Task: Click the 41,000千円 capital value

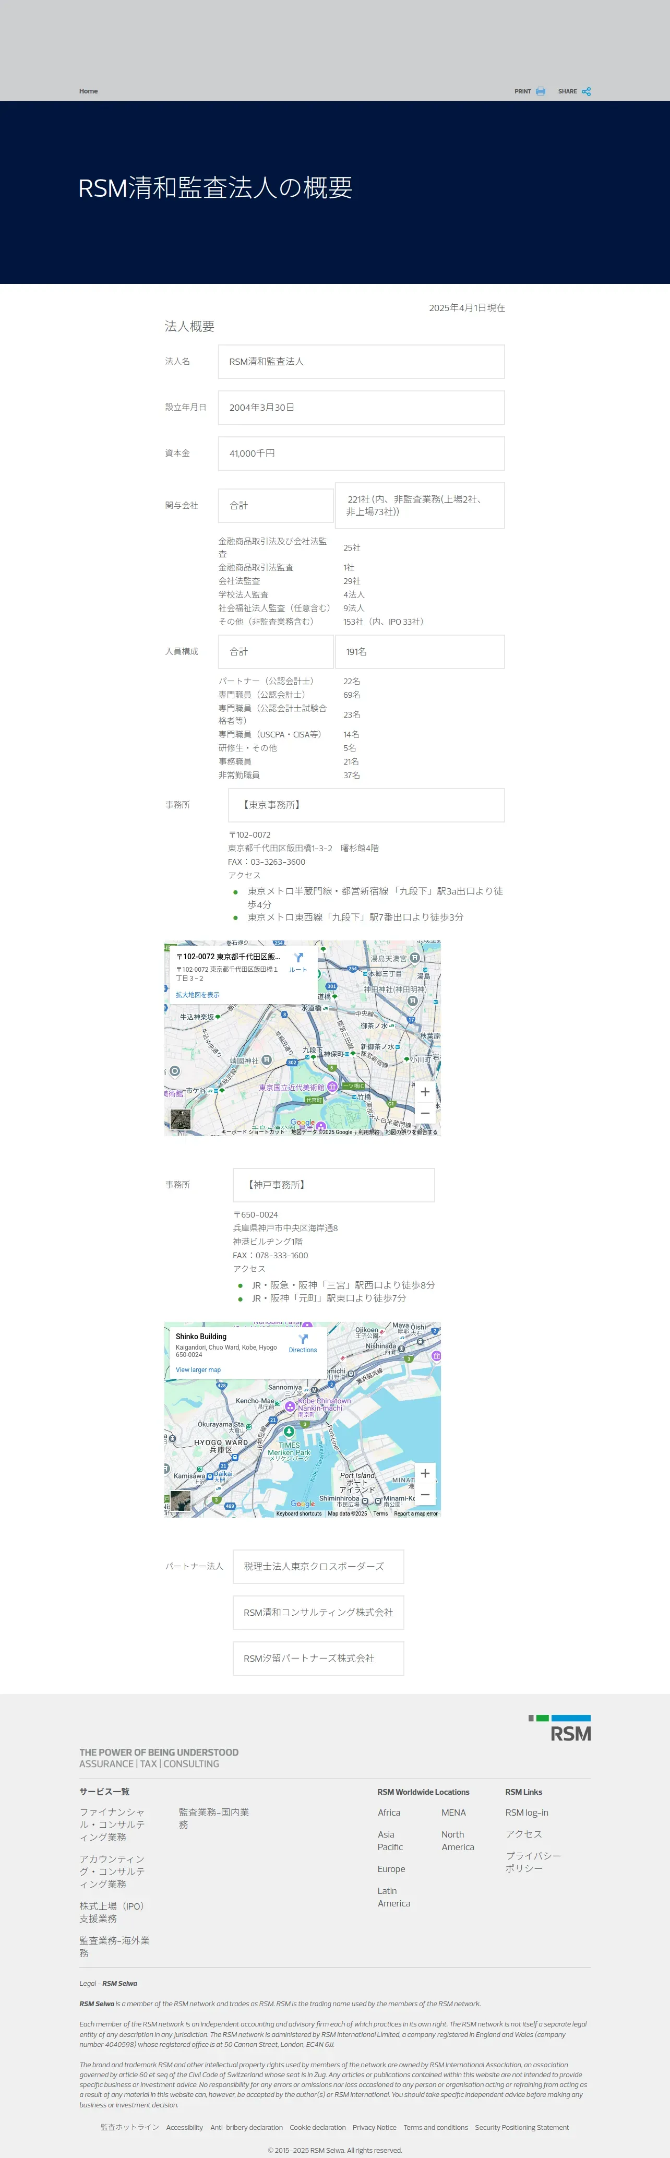Action: [252, 453]
